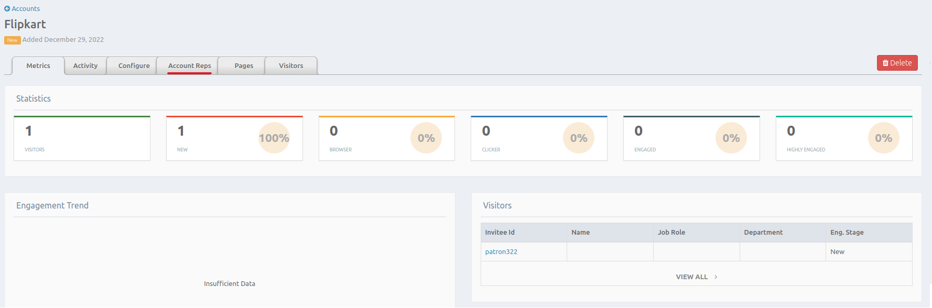
Task: Go to the Pages tab
Action: click(244, 66)
